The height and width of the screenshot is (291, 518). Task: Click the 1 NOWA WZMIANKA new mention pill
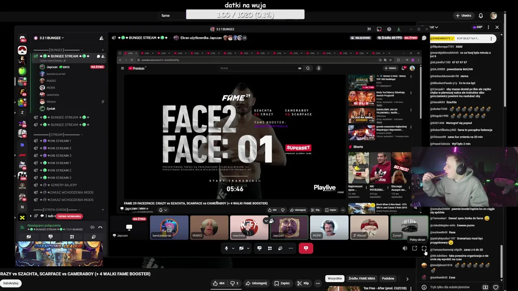click(x=69, y=216)
